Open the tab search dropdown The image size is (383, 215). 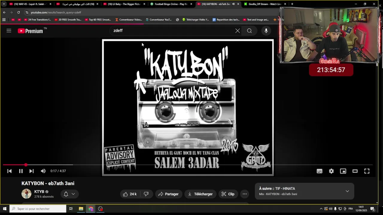(4, 4)
